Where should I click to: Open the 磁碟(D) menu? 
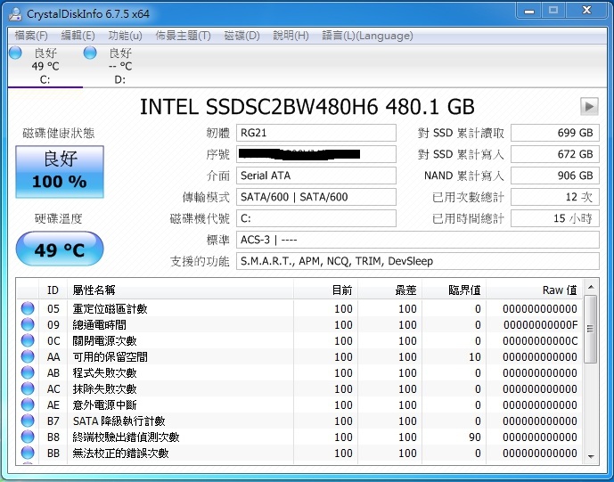[x=242, y=36]
